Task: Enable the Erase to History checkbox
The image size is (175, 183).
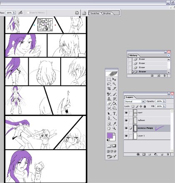Action: click(x=28, y=12)
